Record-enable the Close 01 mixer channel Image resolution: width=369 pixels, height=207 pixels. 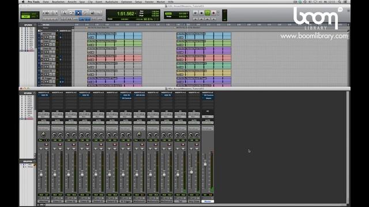[60, 144]
